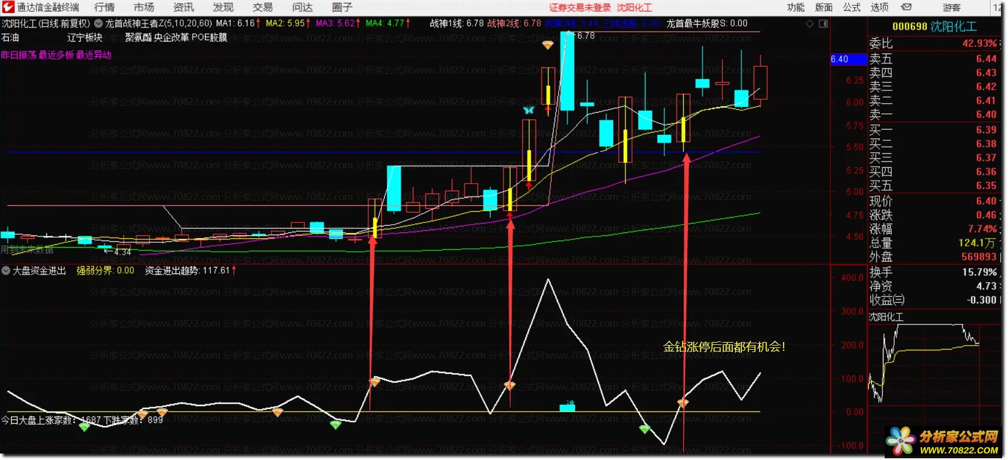Open the 版面 menu
Screen dimensions: 1008x460
click(x=824, y=7)
